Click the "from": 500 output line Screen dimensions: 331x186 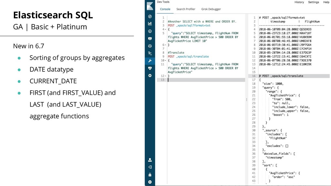click(282, 99)
